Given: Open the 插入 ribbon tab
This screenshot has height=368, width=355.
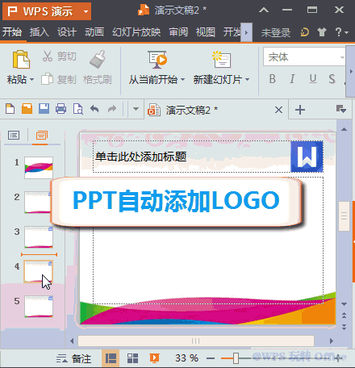Looking at the screenshot, I should [40, 32].
